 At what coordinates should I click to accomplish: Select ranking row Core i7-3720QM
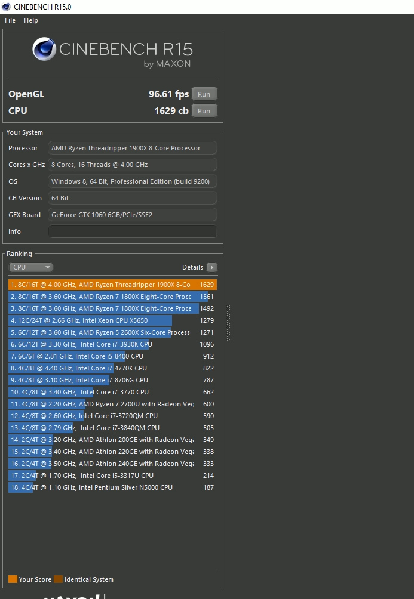tap(112, 416)
